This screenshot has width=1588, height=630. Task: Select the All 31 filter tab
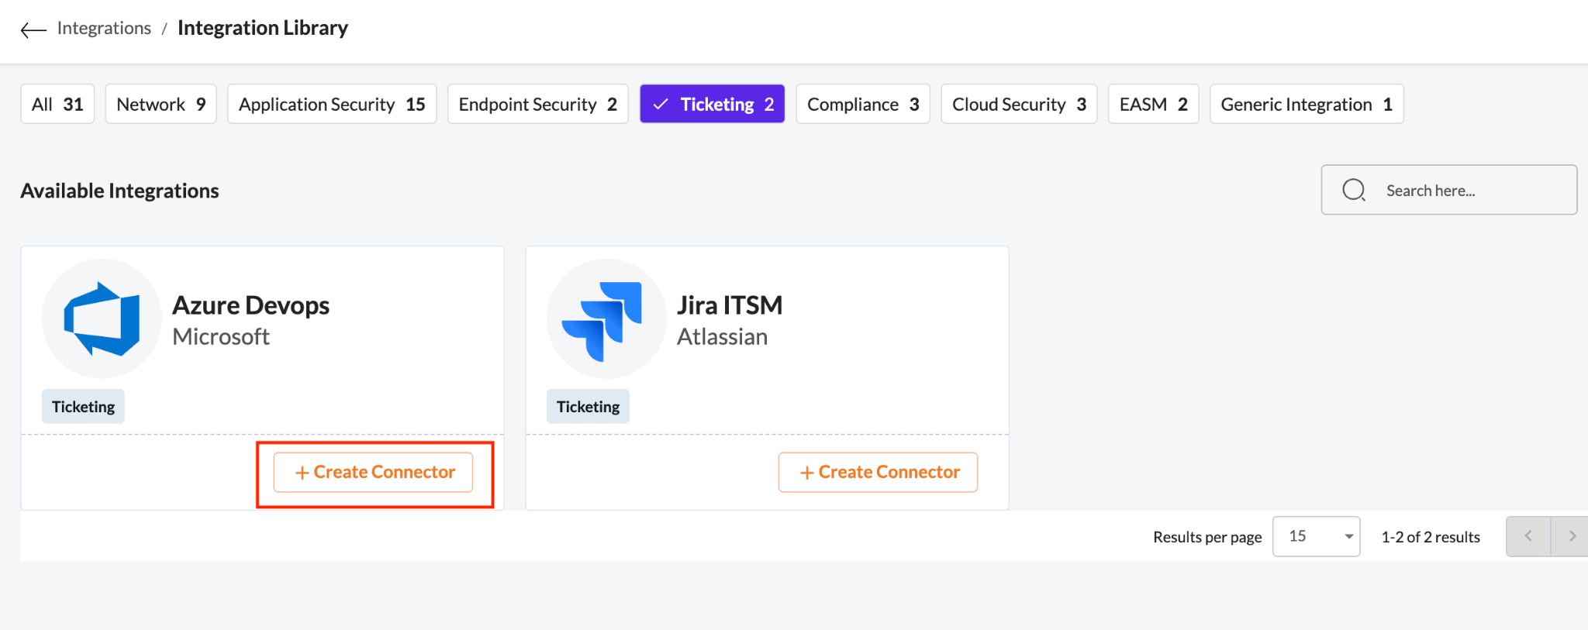click(x=57, y=104)
